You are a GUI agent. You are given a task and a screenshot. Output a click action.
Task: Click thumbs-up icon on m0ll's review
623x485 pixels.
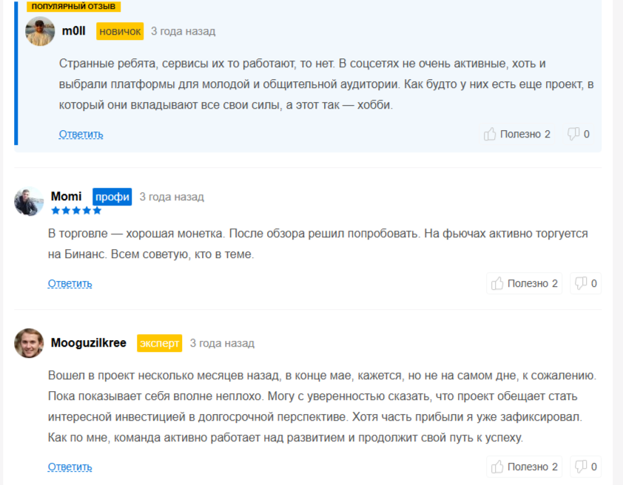click(490, 134)
